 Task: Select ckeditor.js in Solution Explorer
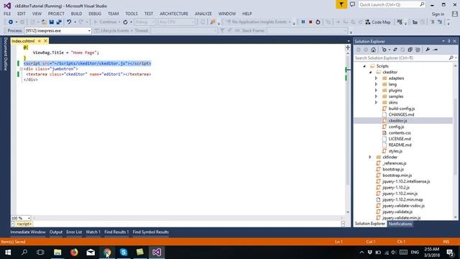[397, 121]
